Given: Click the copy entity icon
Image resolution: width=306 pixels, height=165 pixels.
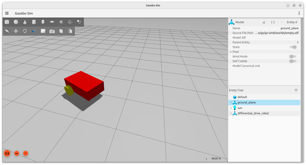Looking at the screenshot, I should point(61,31).
